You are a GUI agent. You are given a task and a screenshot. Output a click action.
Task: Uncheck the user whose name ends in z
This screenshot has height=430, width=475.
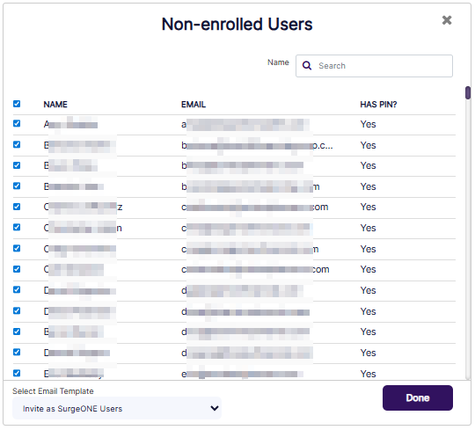(x=17, y=207)
